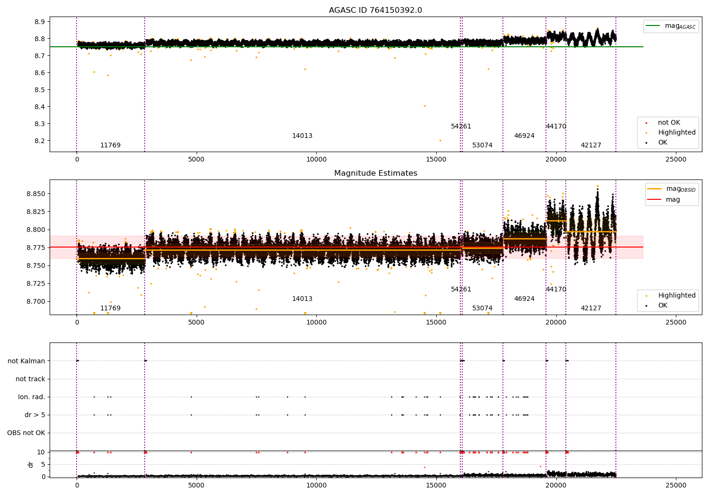The image size is (709, 496).
Task: Click the "Magnitude Estimates" subplot title
Action: click(375, 173)
